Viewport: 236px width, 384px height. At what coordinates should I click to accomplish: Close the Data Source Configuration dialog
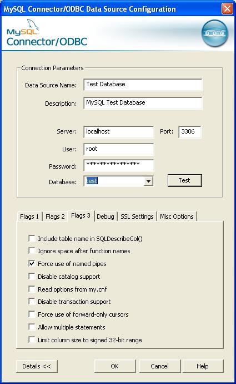[x=227, y=9]
